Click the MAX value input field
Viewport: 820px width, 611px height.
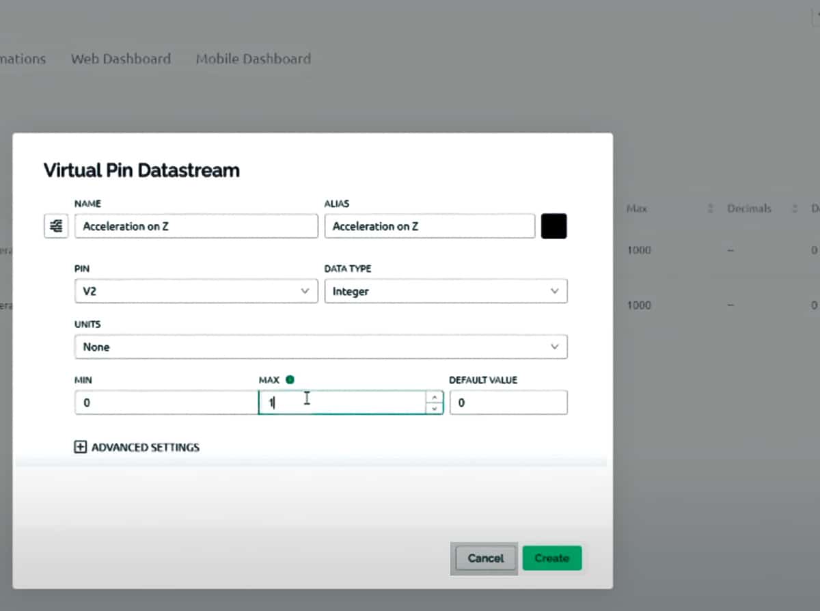(x=342, y=403)
